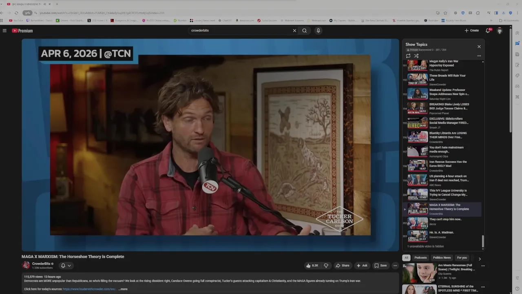Go to YouTube Premium home logo
This screenshot has width=522, height=294.
[x=22, y=31]
